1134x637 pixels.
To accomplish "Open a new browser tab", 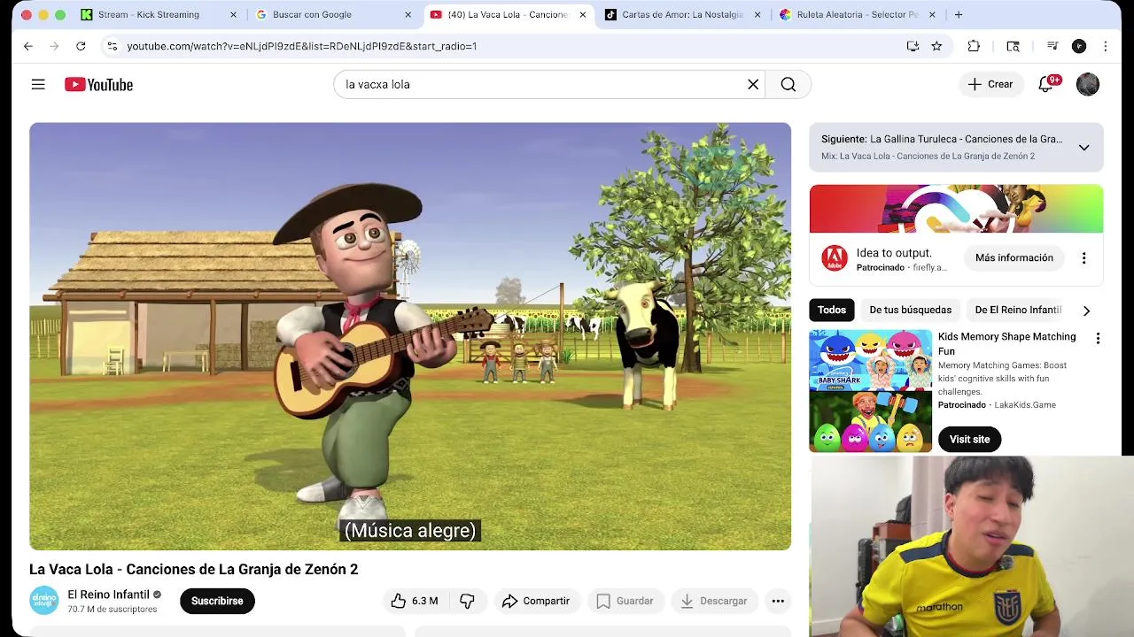I will tap(958, 14).
